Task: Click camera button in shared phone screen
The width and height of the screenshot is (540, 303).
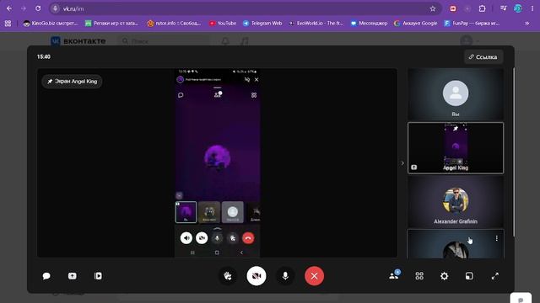Action: click(x=202, y=238)
